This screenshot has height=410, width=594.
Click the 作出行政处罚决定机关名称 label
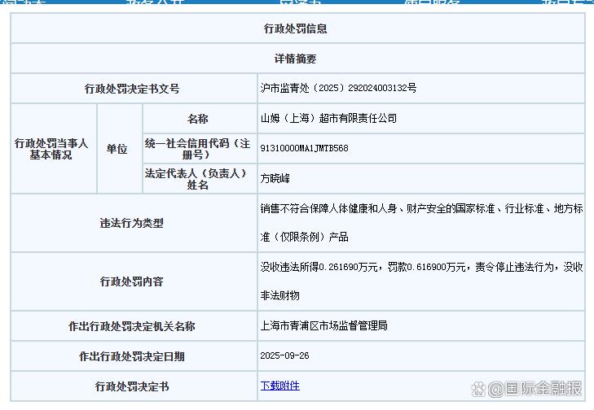pyautogui.click(x=132, y=326)
